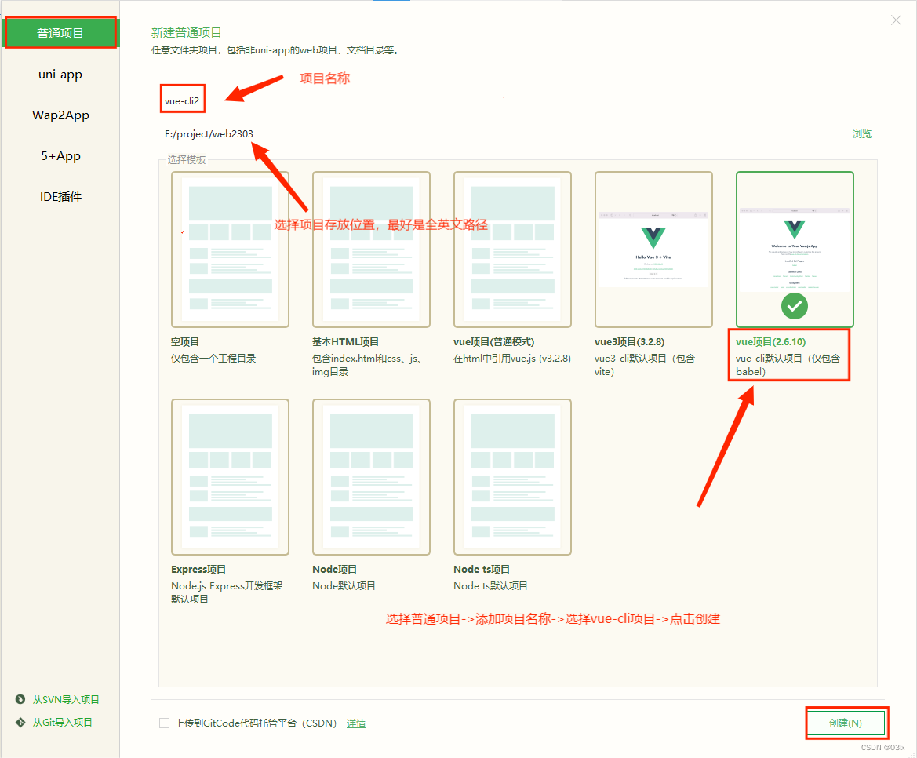Image resolution: width=917 pixels, height=758 pixels.
Task: Select the Express项目 template
Action: click(x=230, y=476)
